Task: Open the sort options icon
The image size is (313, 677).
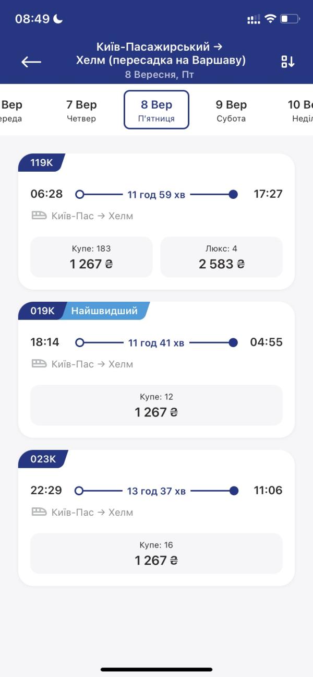Action: click(x=288, y=62)
